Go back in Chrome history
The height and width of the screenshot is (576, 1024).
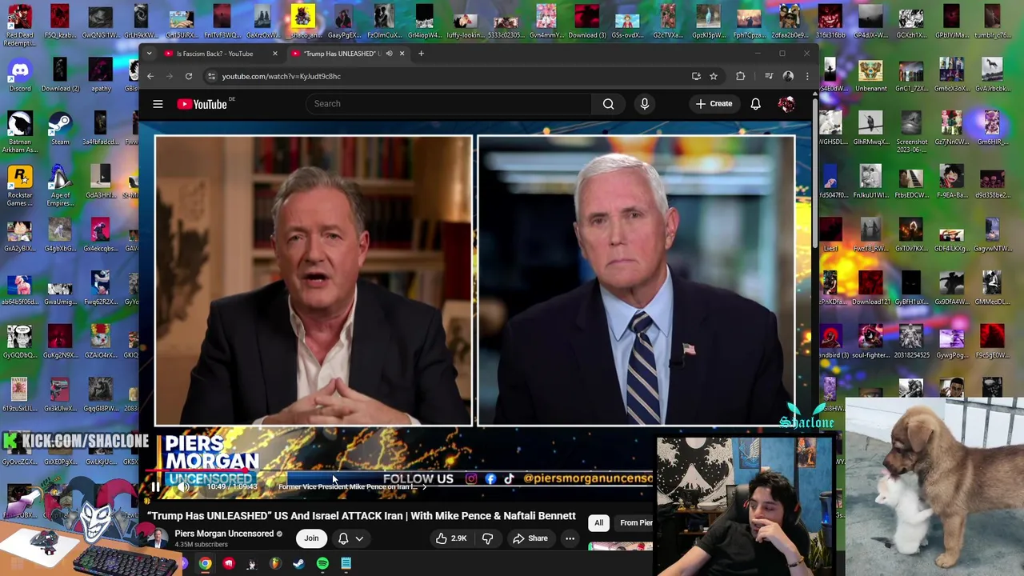point(150,76)
